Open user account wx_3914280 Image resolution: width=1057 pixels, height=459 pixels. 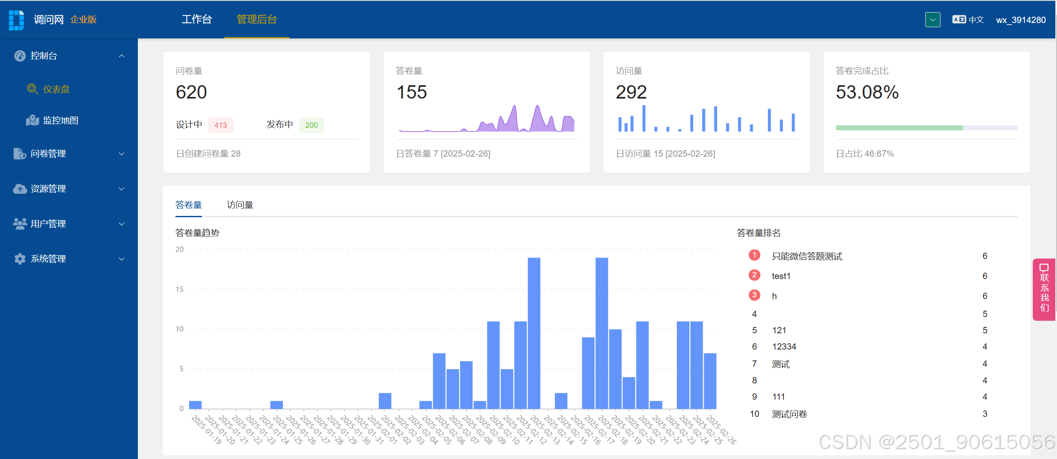coord(1021,20)
